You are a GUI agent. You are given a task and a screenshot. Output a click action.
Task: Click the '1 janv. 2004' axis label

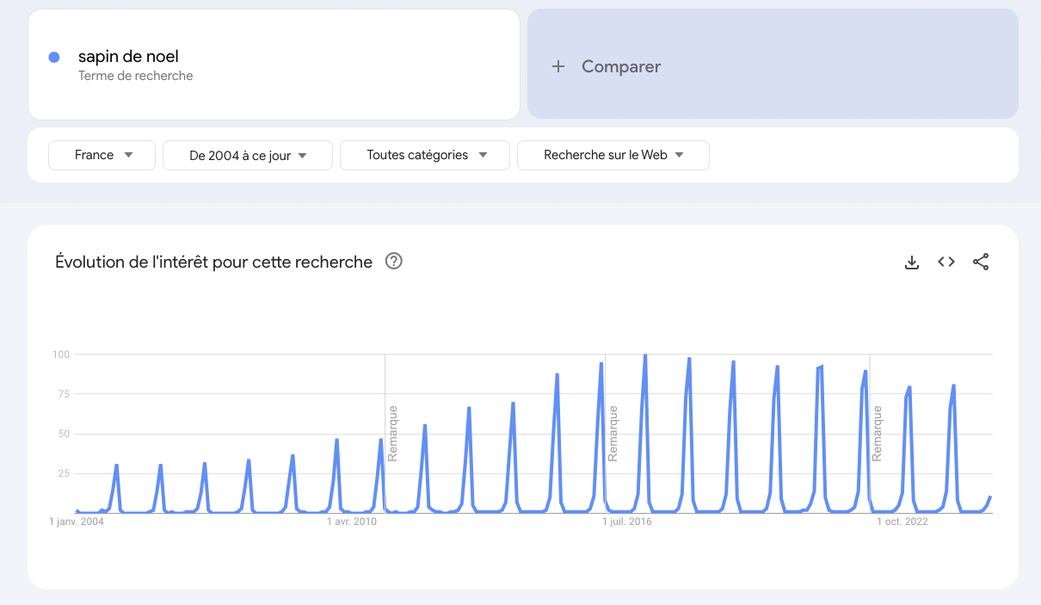click(77, 522)
